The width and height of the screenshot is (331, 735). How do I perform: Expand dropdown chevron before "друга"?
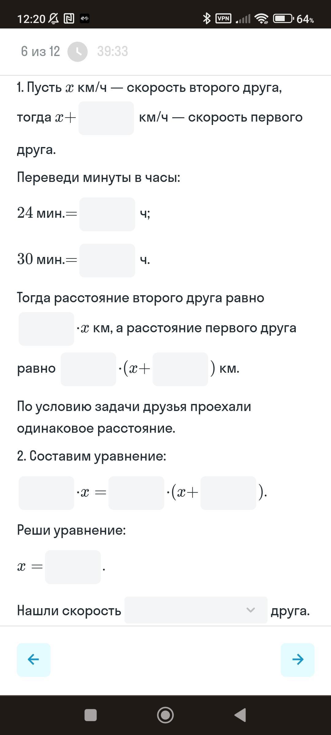pyautogui.click(x=251, y=610)
